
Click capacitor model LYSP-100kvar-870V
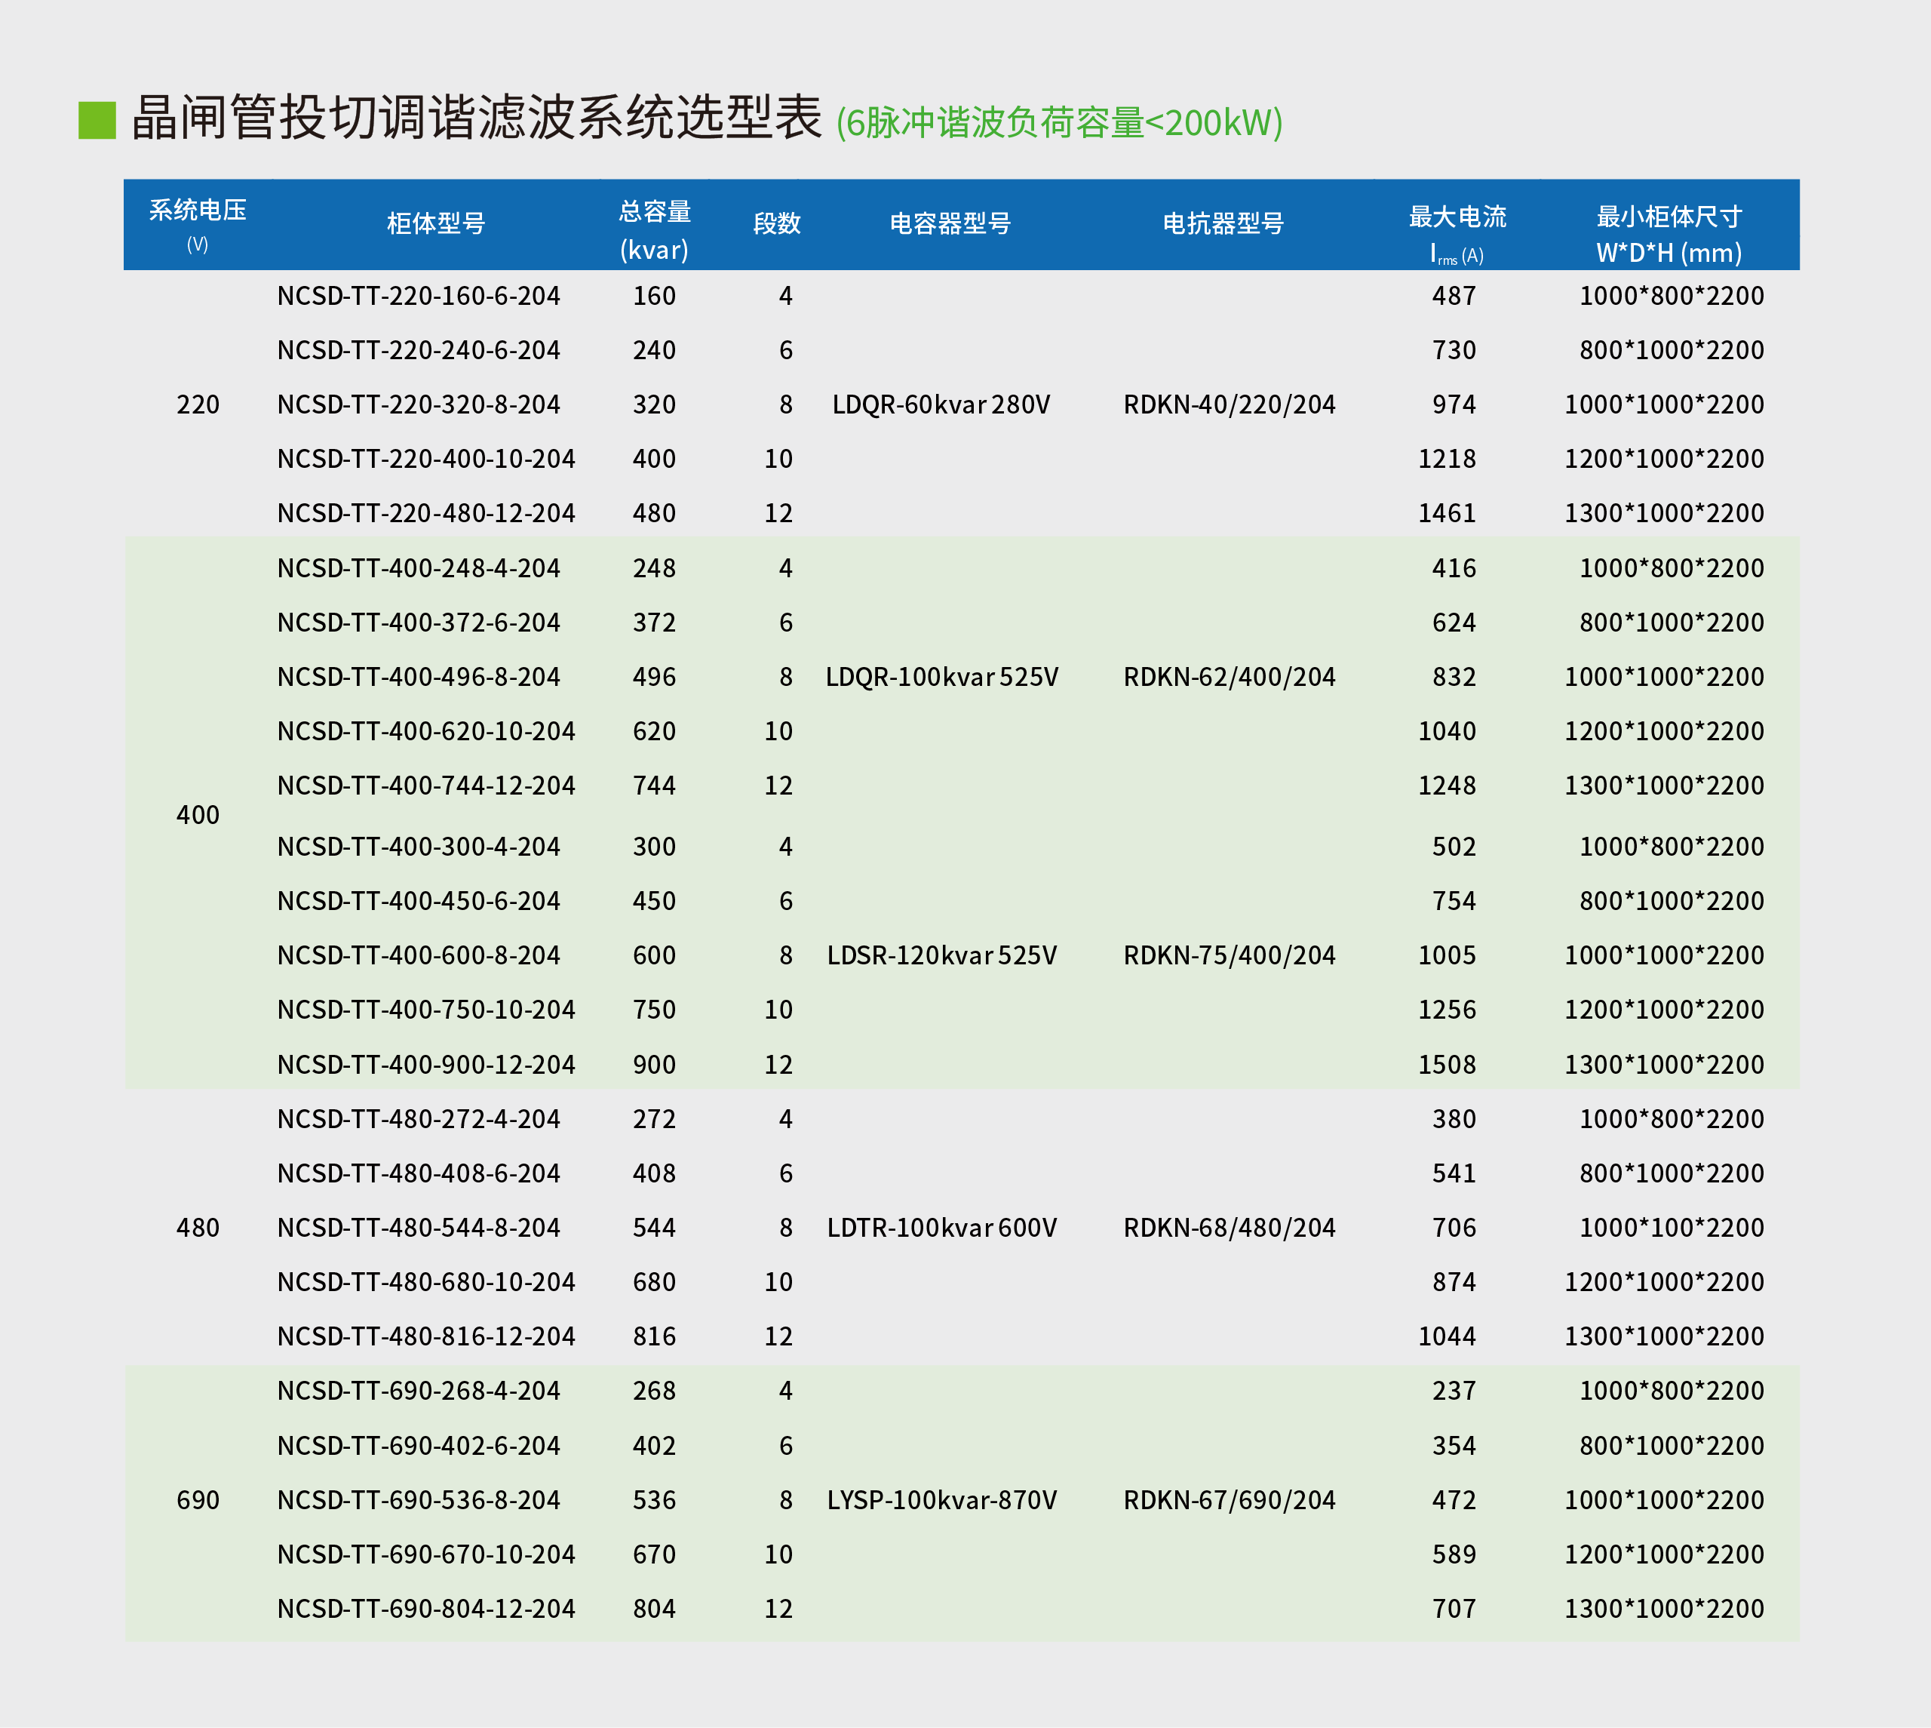[x=941, y=1500]
